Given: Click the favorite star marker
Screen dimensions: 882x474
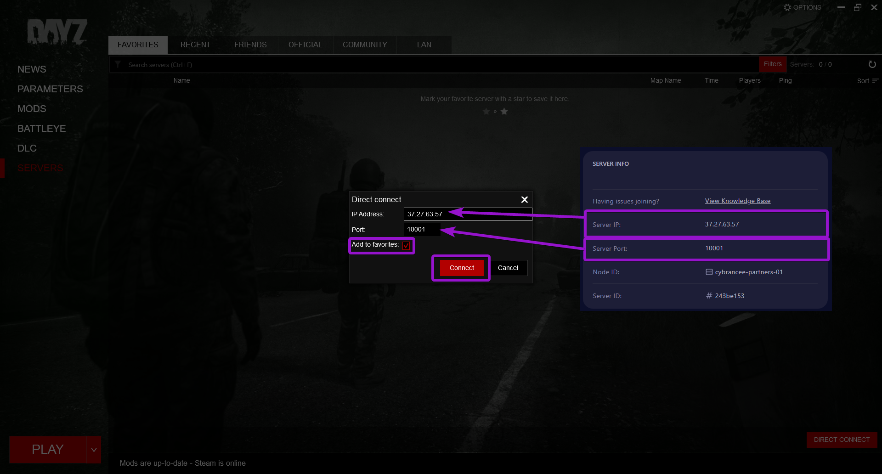Looking at the screenshot, I should click(x=504, y=111).
